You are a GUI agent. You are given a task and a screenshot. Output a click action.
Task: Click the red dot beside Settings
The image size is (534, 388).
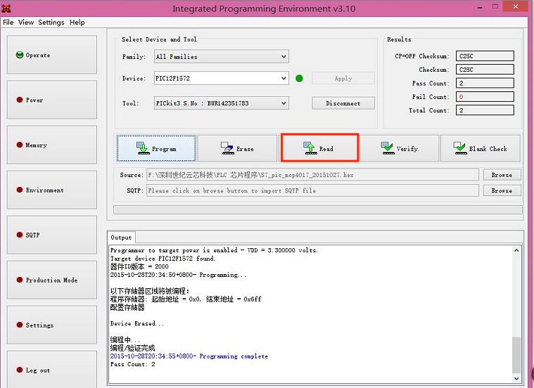(x=20, y=325)
